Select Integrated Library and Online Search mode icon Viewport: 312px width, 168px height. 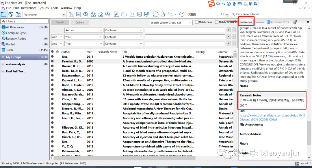[18, 14]
